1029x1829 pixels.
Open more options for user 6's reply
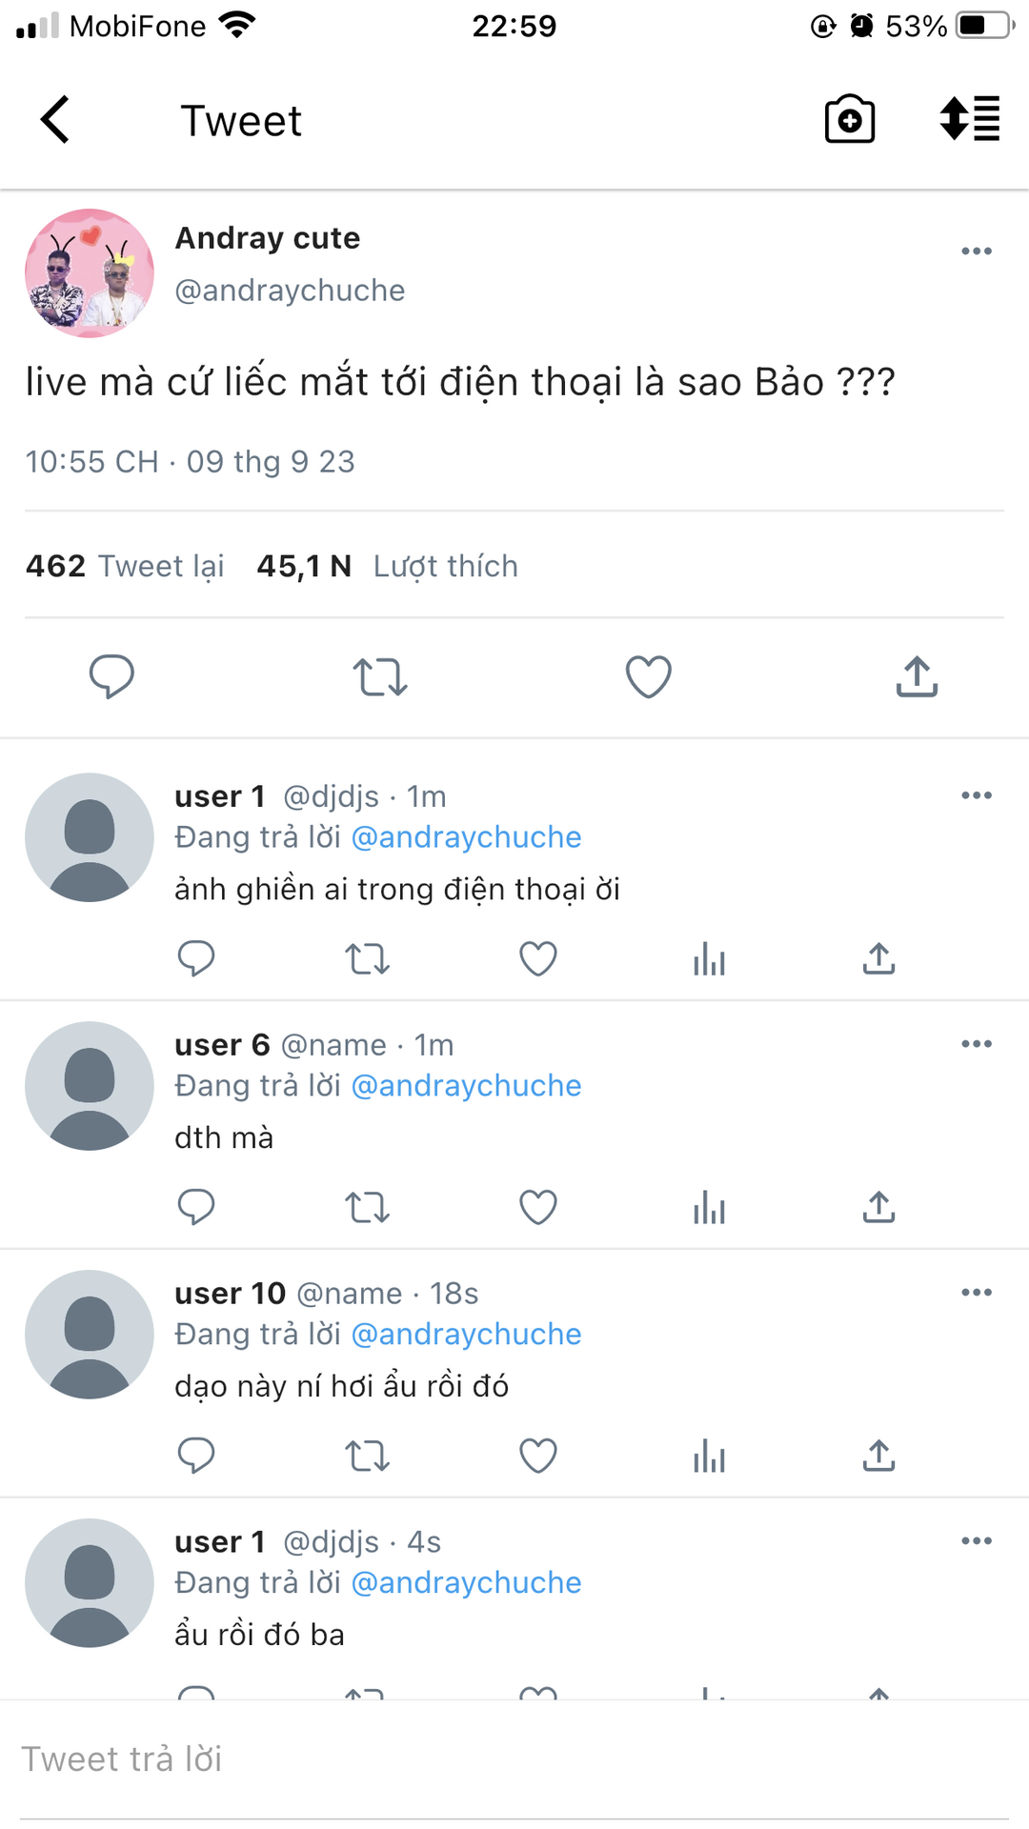(x=976, y=1044)
